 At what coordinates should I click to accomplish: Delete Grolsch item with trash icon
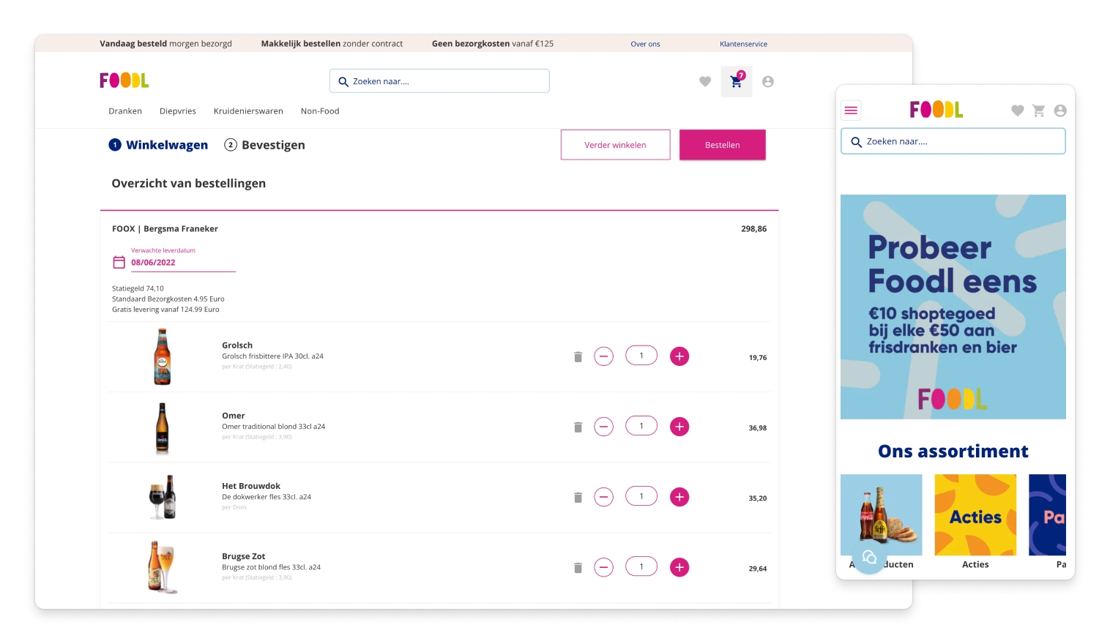click(x=578, y=356)
